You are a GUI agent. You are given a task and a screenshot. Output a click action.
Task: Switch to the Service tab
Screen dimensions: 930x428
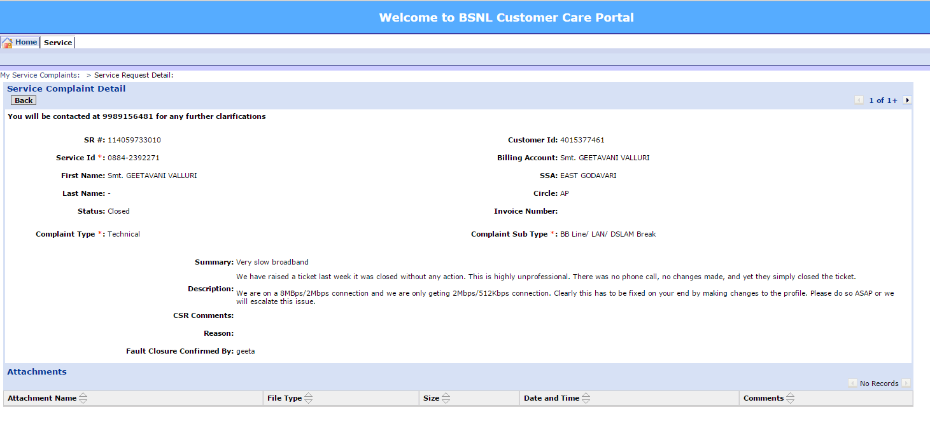coord(58,43)
